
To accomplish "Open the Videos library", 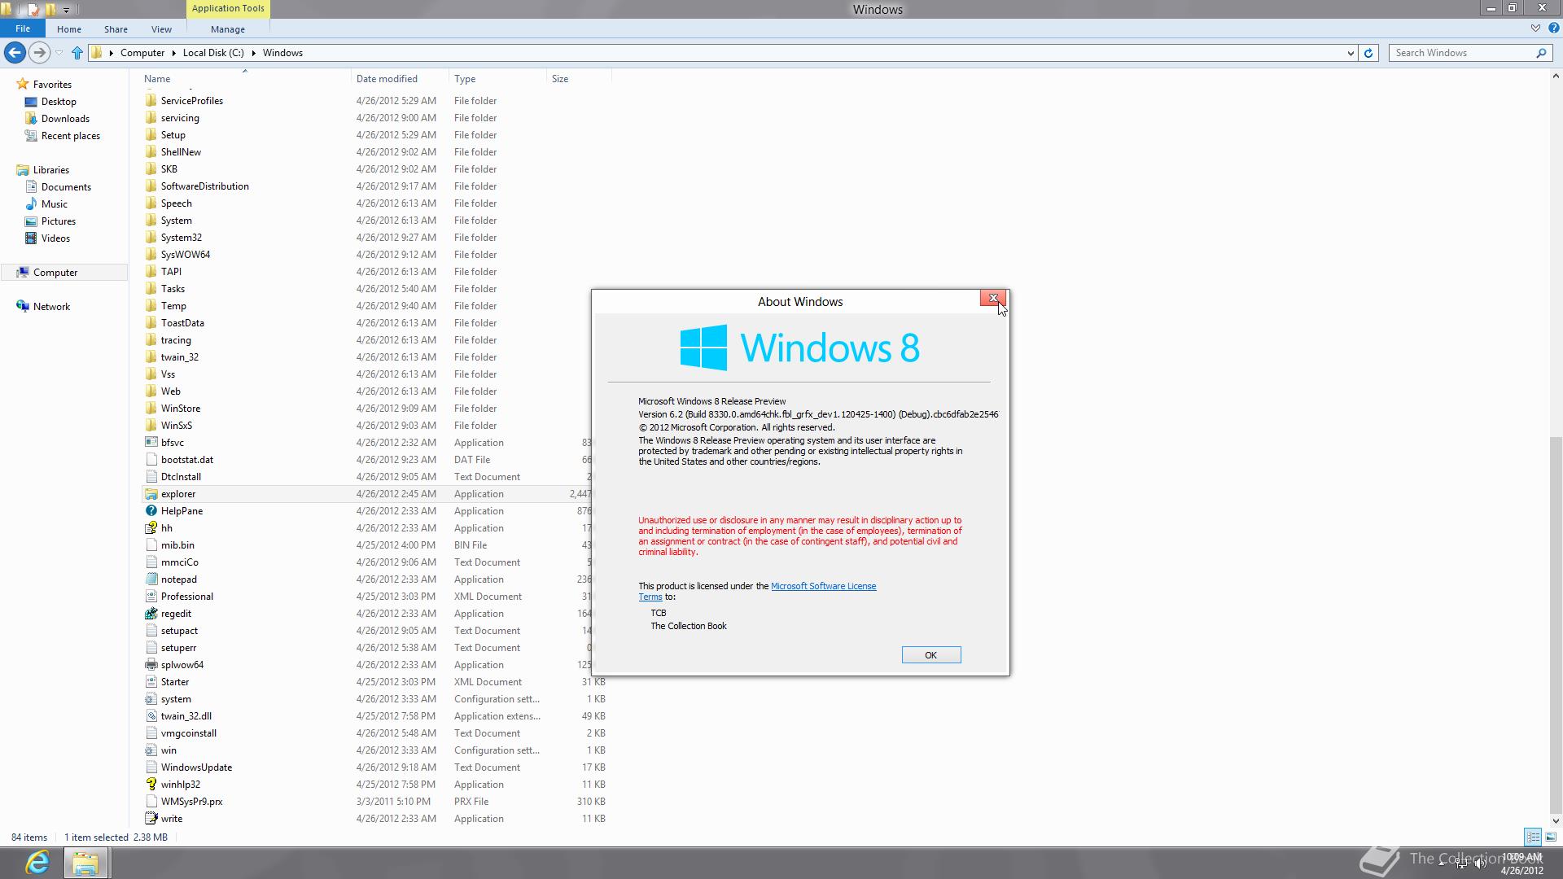I will click(55, 238).
